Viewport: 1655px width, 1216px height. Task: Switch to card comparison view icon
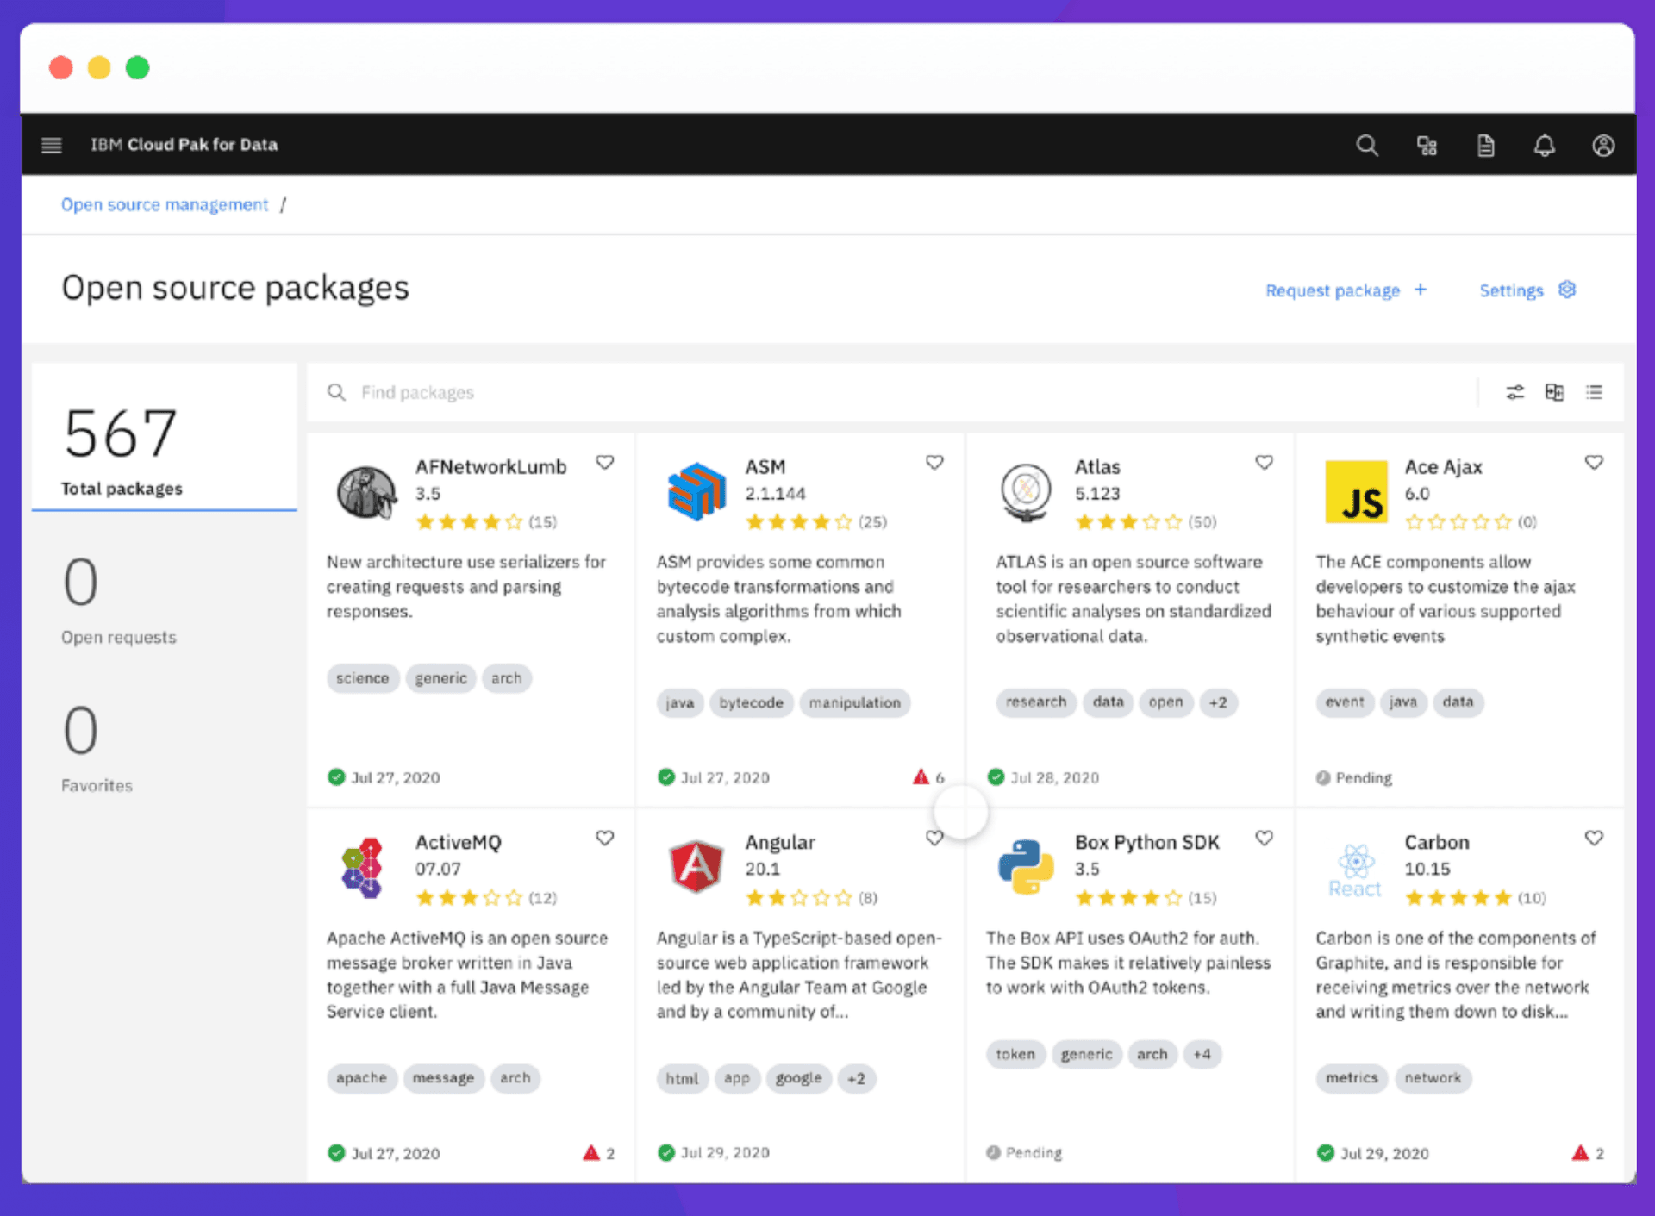(x=1555, y=392)
